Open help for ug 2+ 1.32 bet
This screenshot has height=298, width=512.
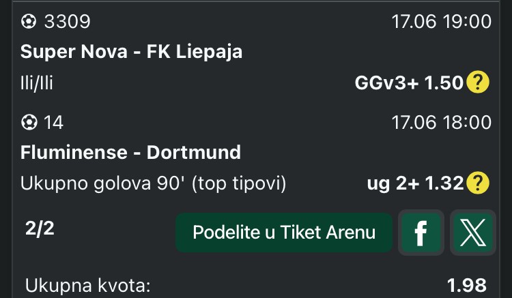(x=478, y=183)
